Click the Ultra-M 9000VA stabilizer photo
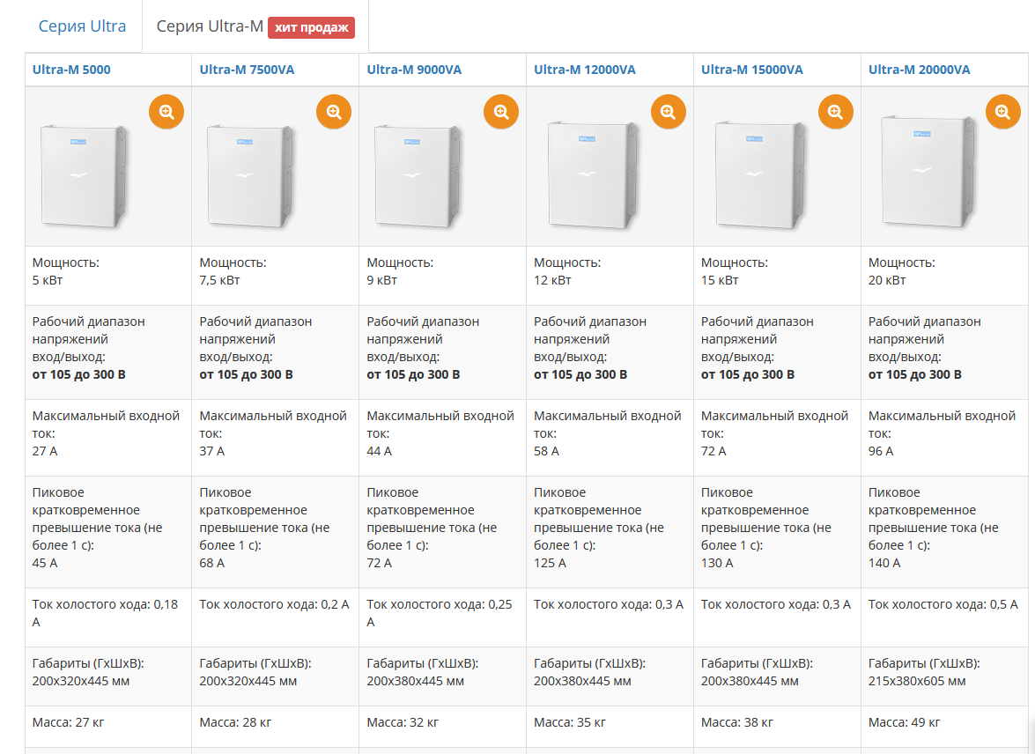 pyautogui.click(x=418, y=176)
